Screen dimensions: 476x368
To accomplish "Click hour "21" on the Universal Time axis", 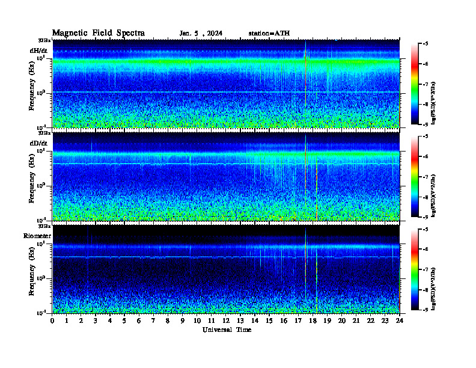I will pos(356,320).
